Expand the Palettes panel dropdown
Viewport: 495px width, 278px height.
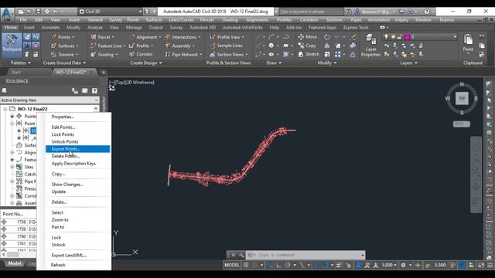21,63
